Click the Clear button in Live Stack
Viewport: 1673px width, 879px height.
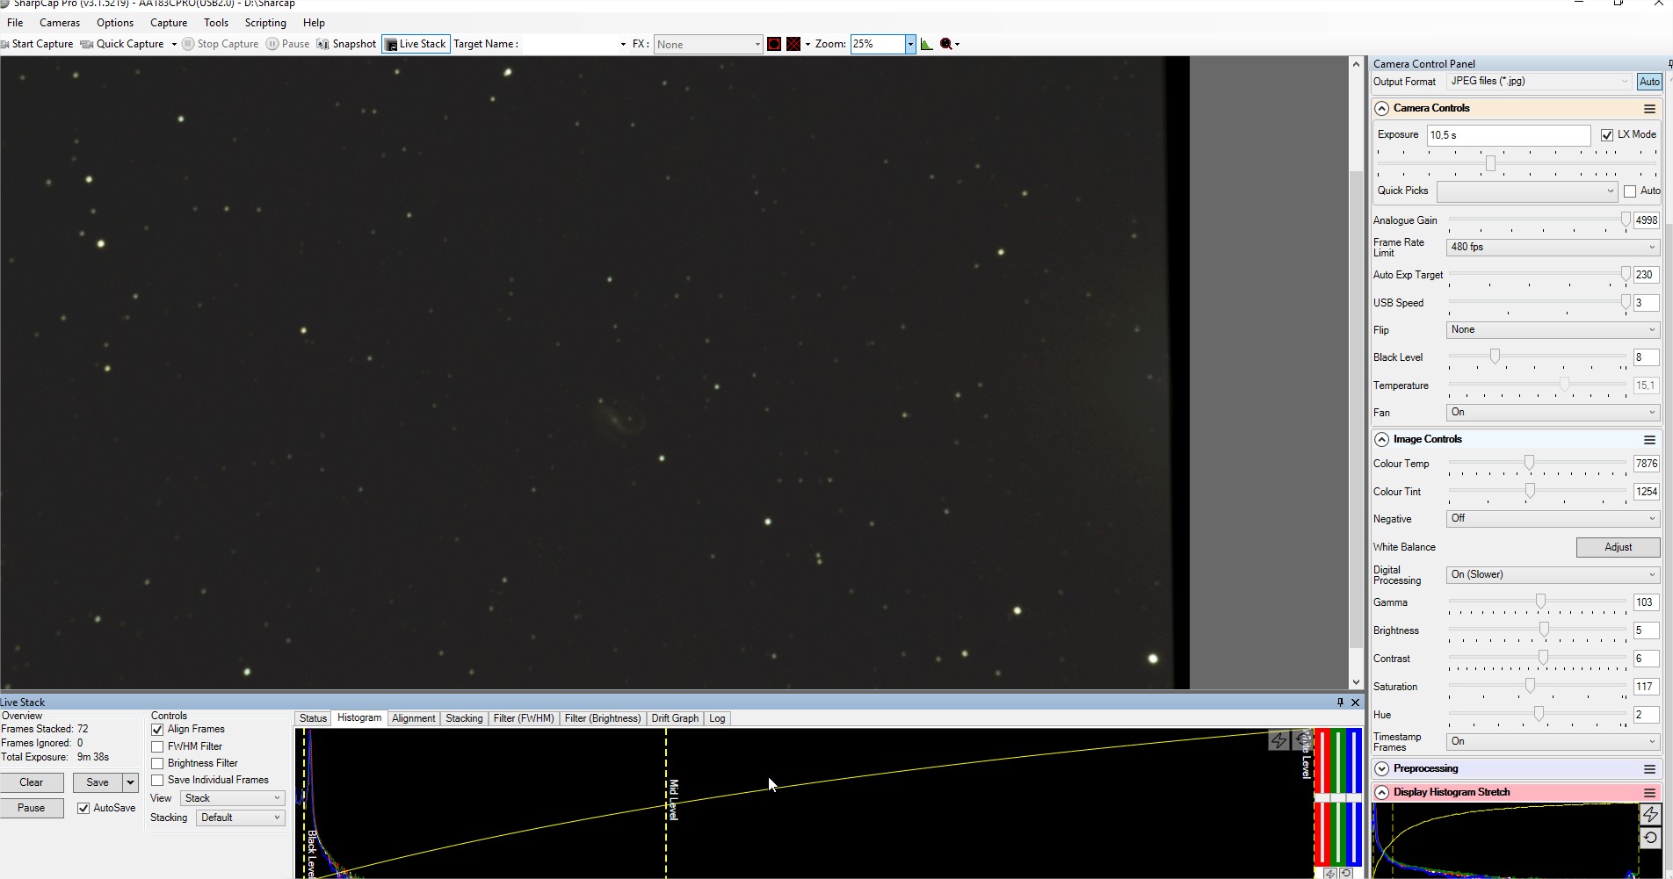(32, 783)
